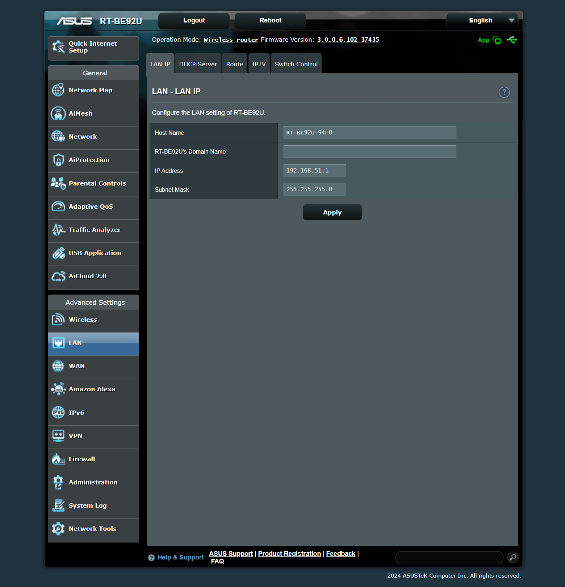
Task: Open the System Log notepad icon
Action: point(58,505)
